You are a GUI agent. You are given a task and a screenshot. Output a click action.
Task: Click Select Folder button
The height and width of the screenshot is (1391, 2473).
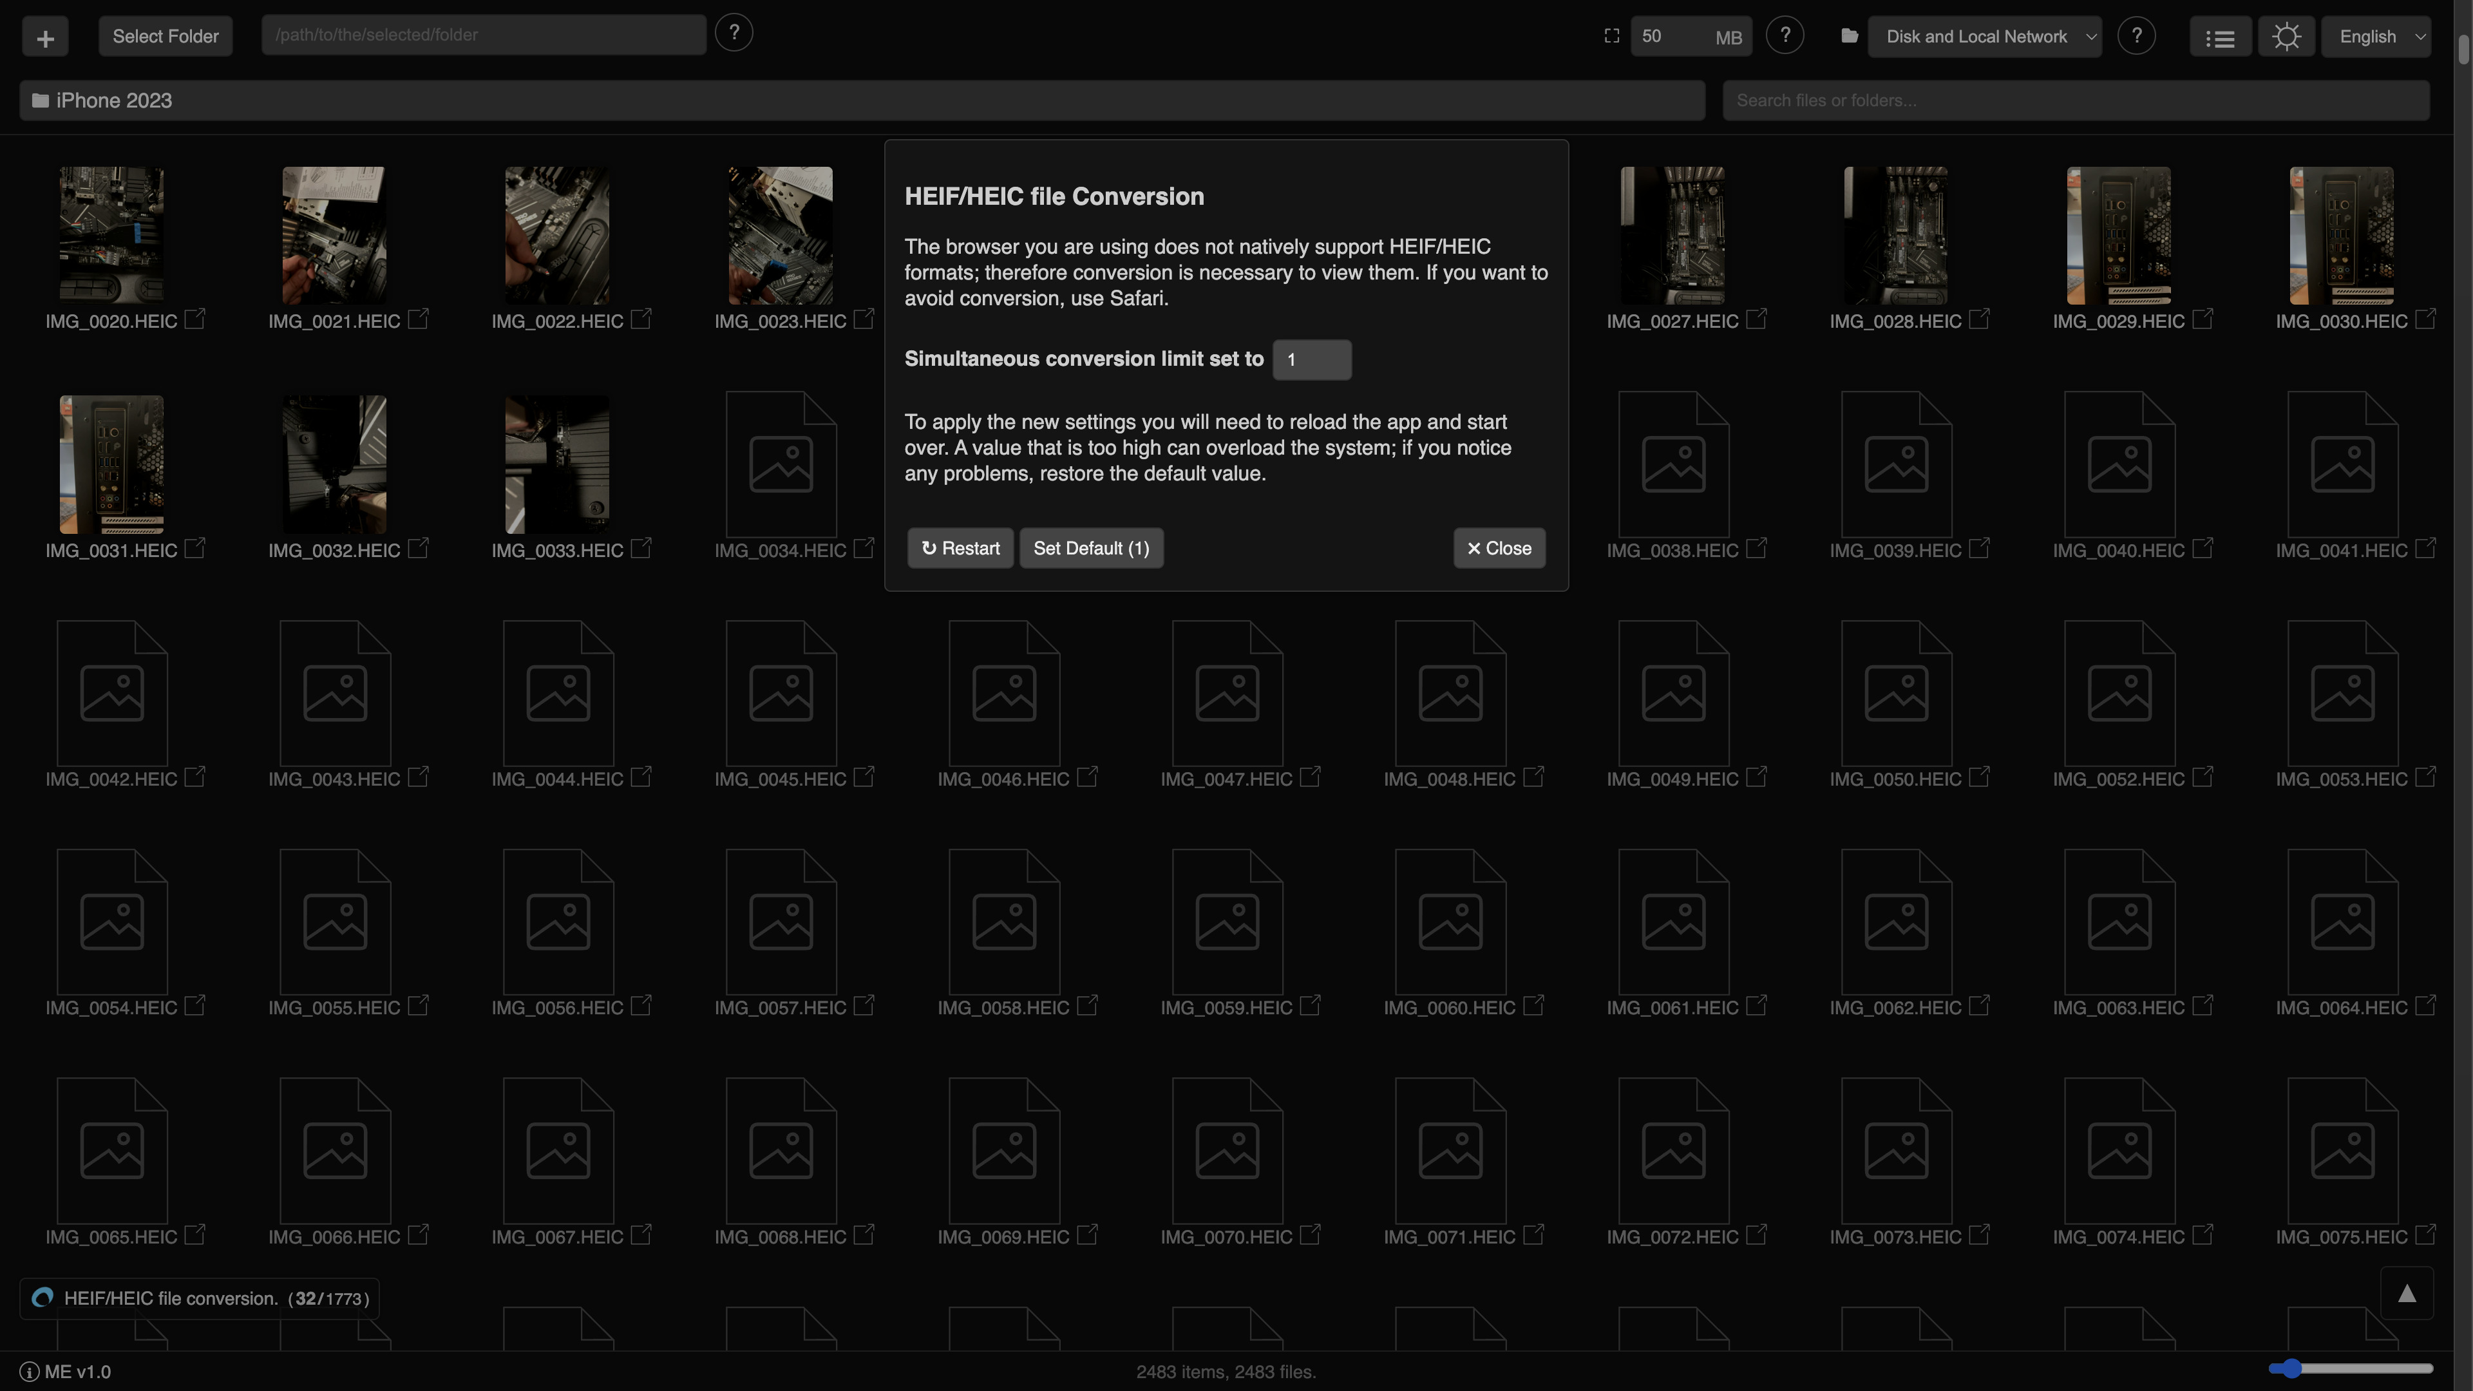165,37
